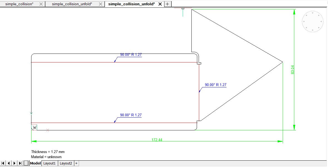The width and height of the screenshot is (328, 167).
Task: Select the 83.04 vertical dimension text
Action: point(292,70)
